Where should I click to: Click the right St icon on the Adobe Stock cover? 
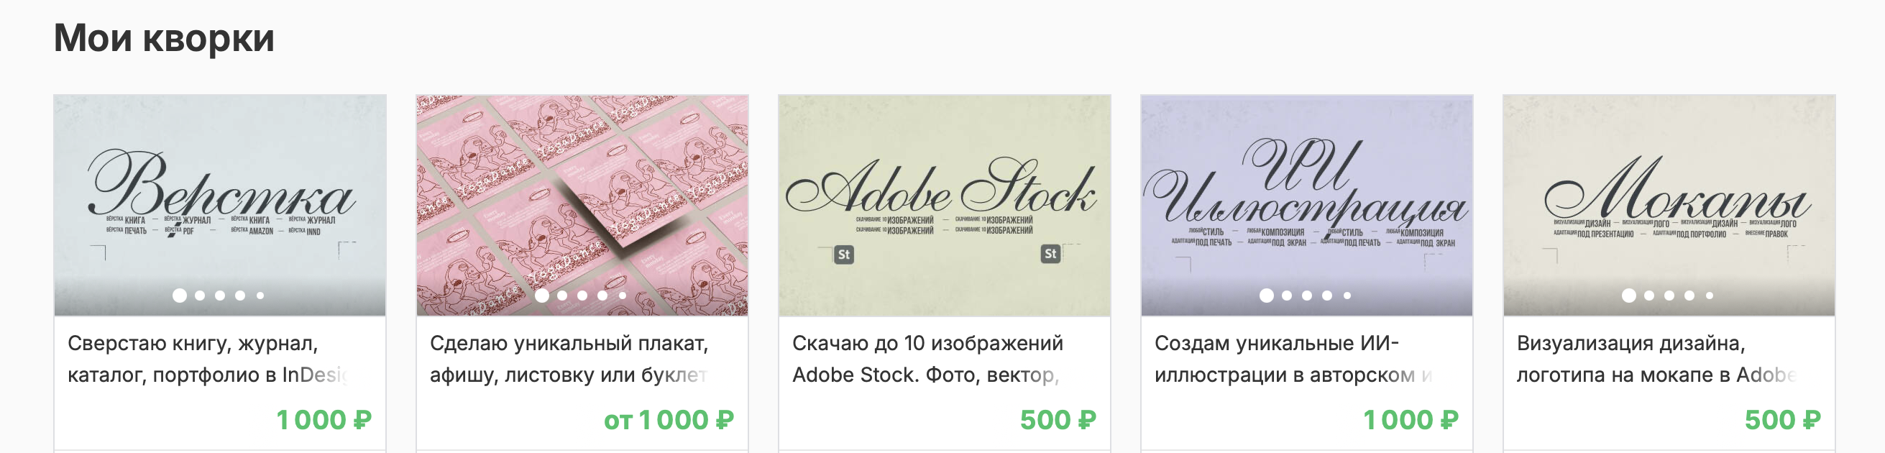coord(1050,254)
